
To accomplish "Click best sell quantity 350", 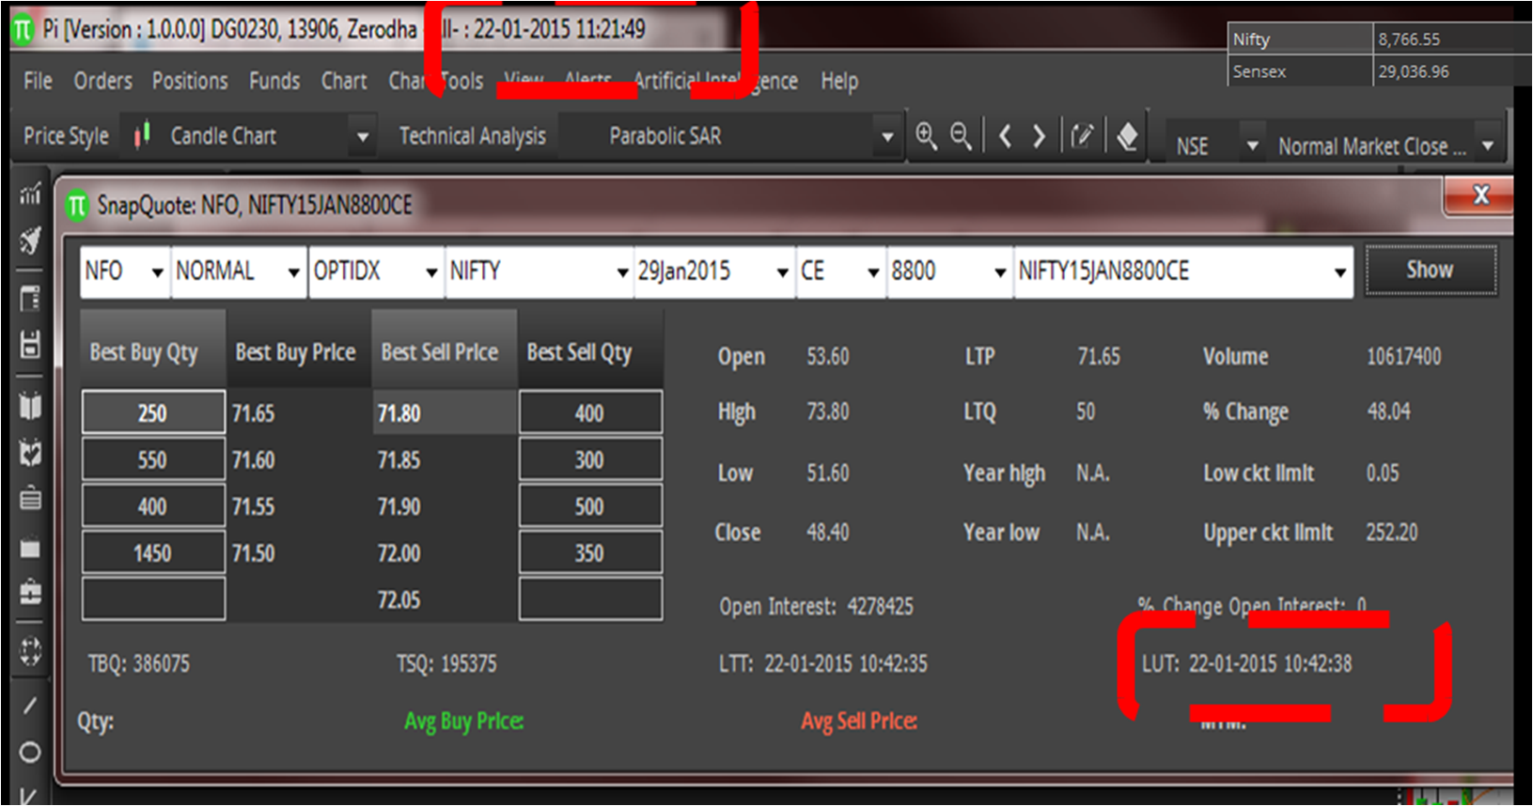I will (x=590, y=552).
